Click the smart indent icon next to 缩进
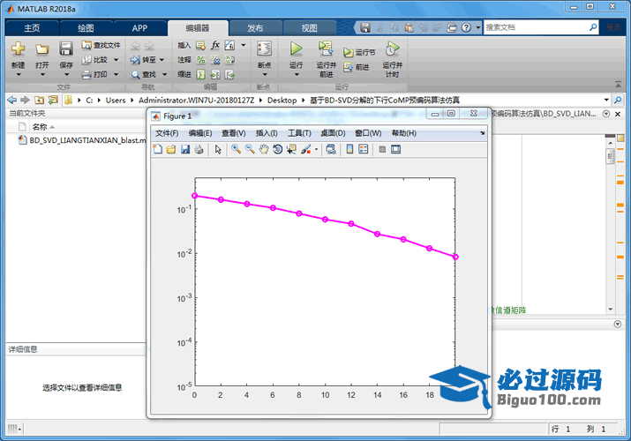This screenshot has height=441, width=631. click(x=201, y=74)
